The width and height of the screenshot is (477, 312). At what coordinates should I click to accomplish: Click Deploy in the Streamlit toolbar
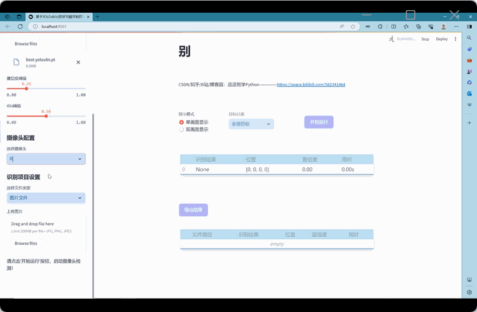click(442, 39)
